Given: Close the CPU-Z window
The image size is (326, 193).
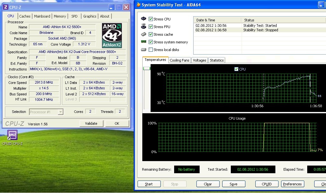Looking at the screenshot, I should click(126, 8).
